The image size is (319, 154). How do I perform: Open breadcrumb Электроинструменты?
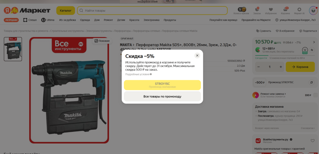[x=99, y=31]
